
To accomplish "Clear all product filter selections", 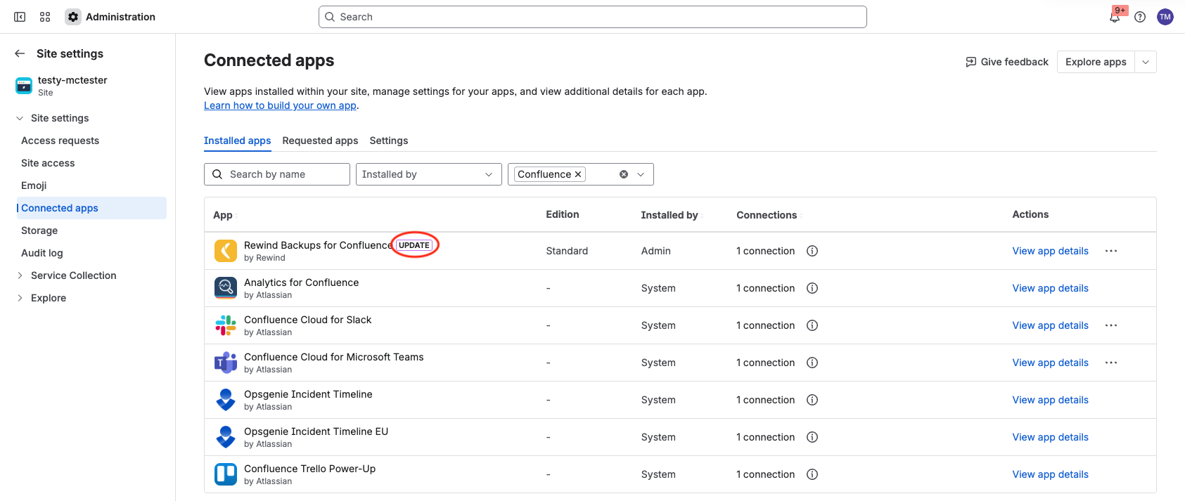I will 624,174.
